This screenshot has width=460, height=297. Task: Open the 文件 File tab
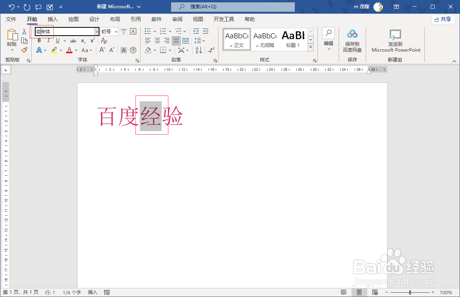pyautogui.click(x=11, y=19)
